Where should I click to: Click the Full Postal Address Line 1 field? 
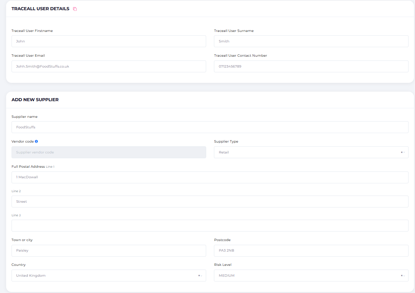[210, 177]
